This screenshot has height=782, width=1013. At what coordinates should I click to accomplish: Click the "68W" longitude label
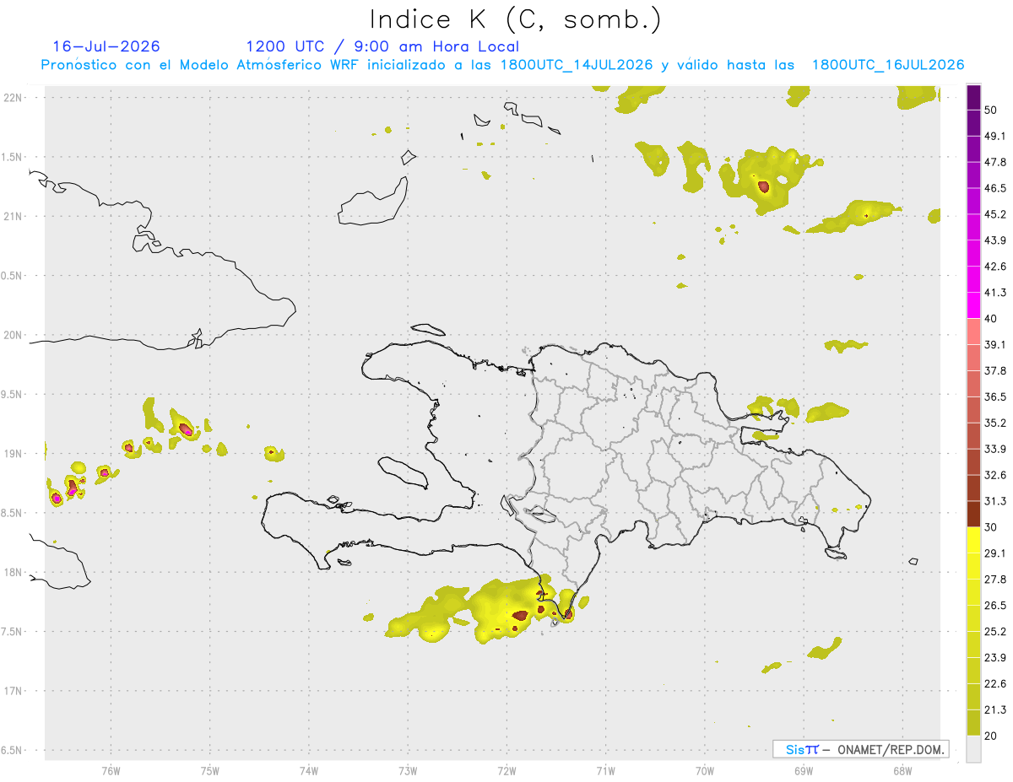click(902, 769)
